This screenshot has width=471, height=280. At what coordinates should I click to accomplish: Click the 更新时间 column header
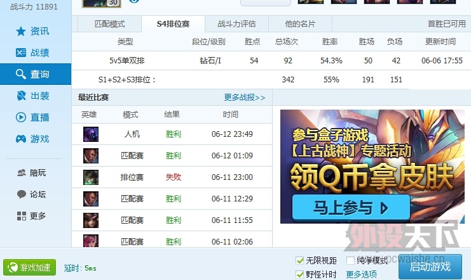[x=440, y=42]
